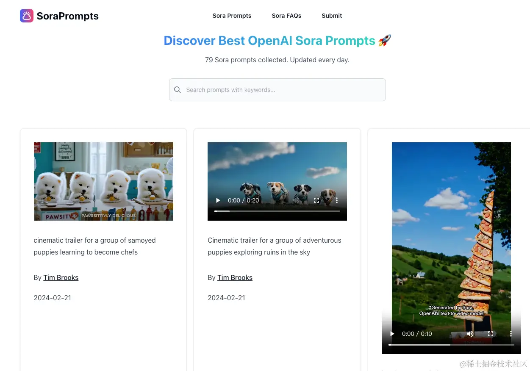Click the adventurous puppies ruins prompt text
The image size is (530, 371).
[x=275, y=246]
